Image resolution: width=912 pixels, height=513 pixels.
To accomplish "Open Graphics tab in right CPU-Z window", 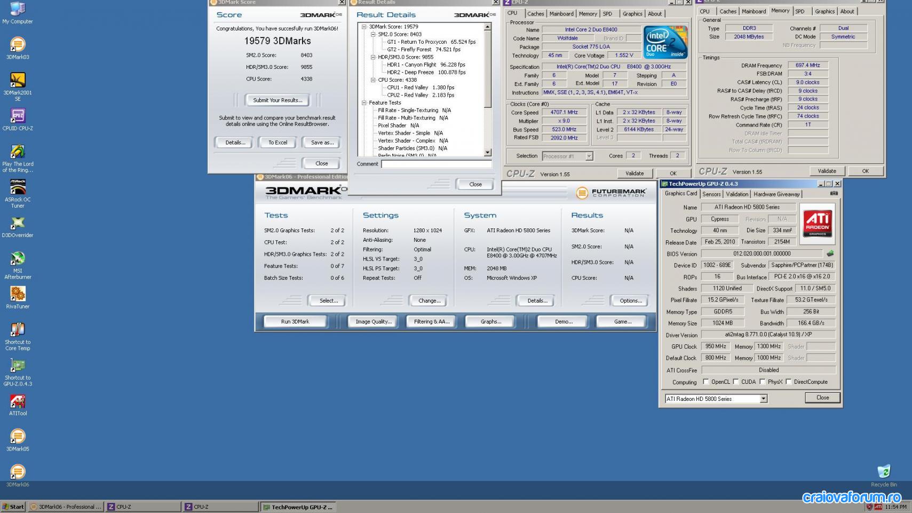I will pyautogui.click(x=824, y=11).
